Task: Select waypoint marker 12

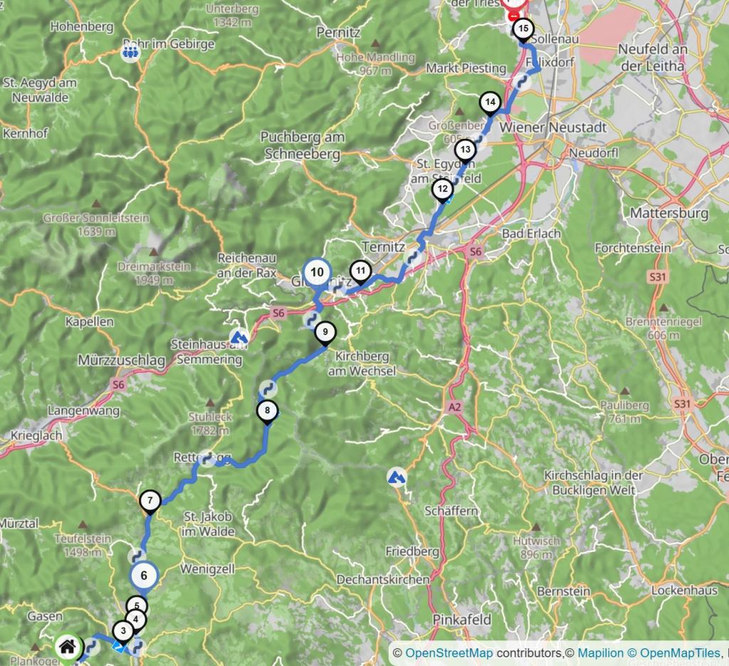Action: point(443,190)
